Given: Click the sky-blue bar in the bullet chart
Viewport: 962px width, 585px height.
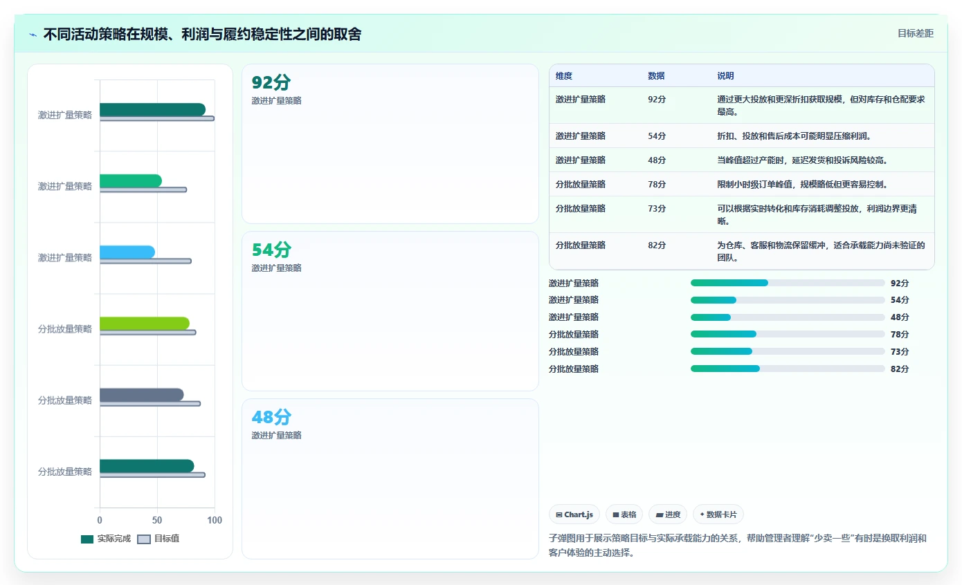Looking at the screenshot, I should point(127,252).
